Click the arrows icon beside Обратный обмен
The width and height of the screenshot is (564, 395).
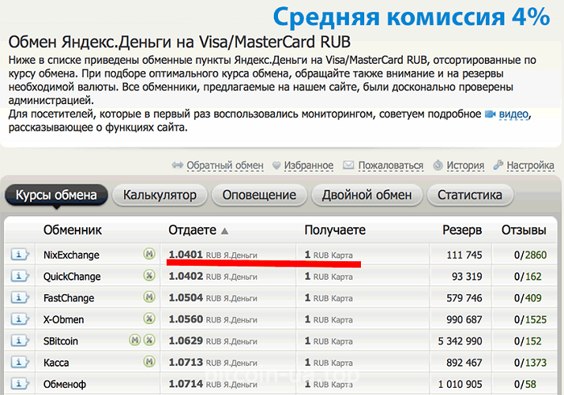pos(177,165)
